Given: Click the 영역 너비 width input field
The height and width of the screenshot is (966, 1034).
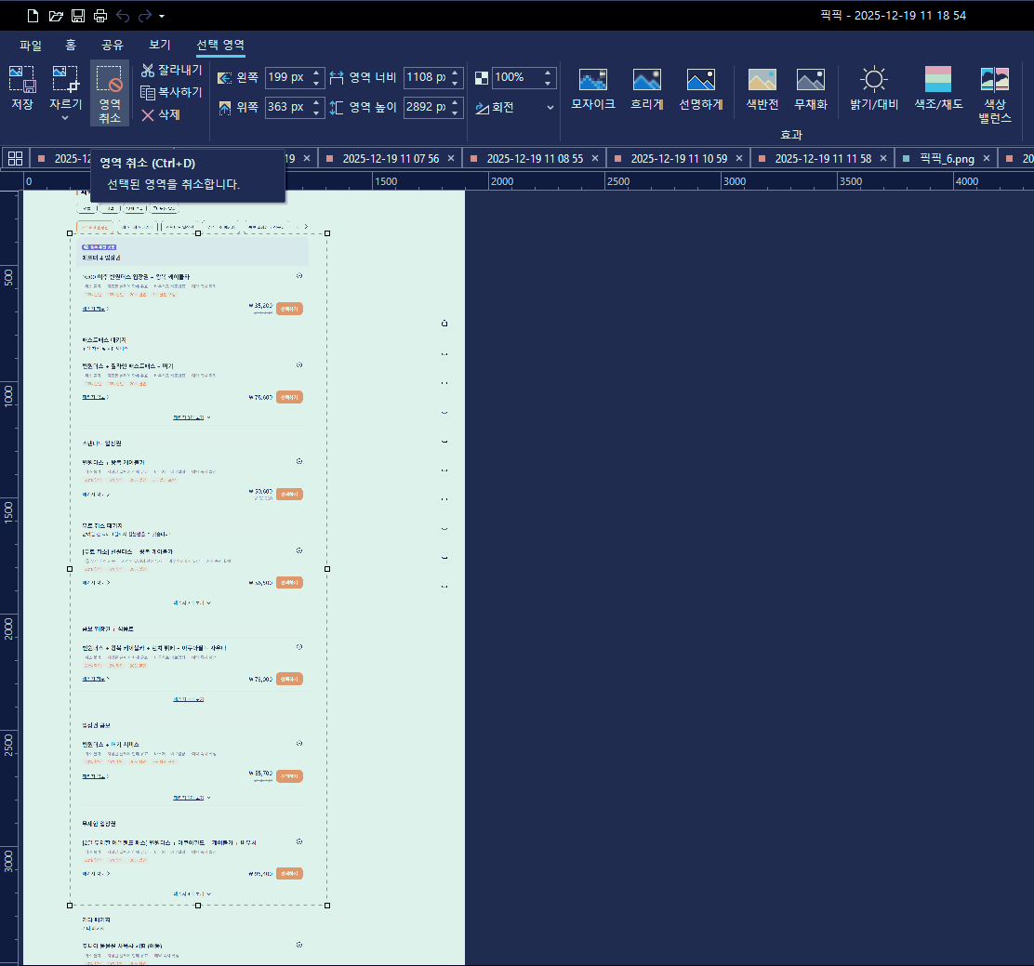Looking at the screenshot, I should 426,77.
